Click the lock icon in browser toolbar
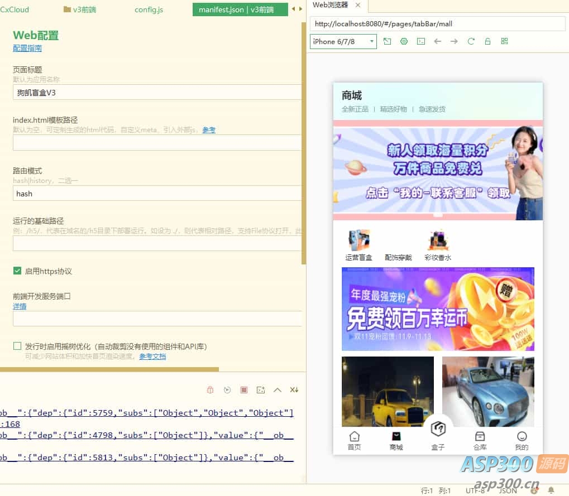The image size is (569, 496). coord(487,41)
